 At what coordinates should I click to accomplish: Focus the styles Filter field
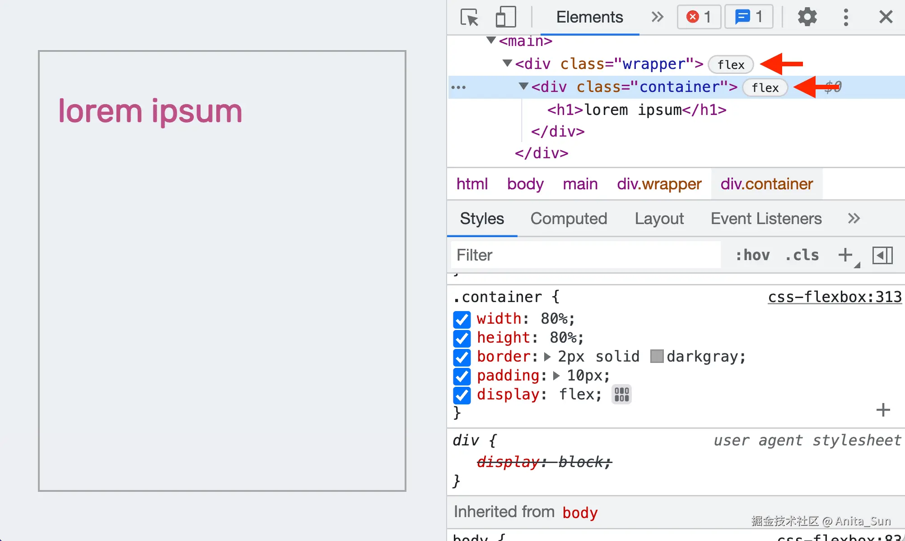click(585, 255)
